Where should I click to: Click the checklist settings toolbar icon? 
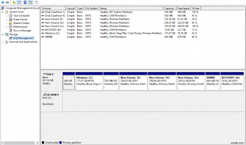36,2
